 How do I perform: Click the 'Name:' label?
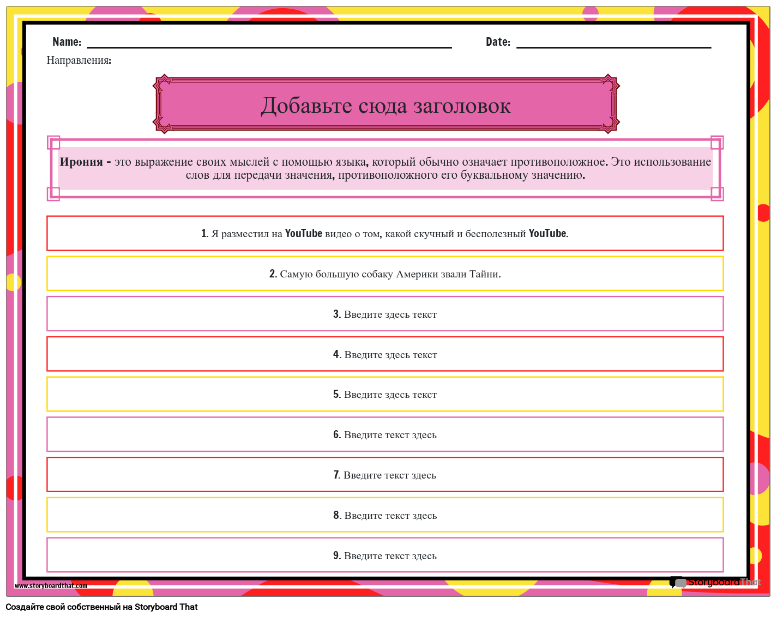[x=67, y=42]
